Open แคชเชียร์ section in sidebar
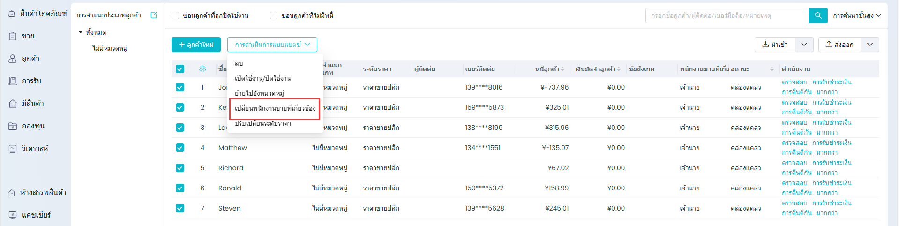The image size is (899, 226). coord(36,215)
